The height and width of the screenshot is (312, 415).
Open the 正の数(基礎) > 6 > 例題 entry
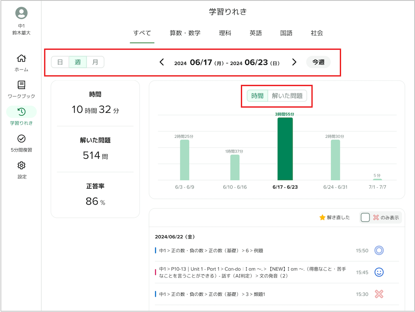pyautogui.click(x=277, y=250)
